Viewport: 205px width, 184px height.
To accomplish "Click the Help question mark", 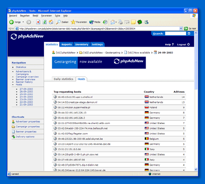I will click(173, 45).
